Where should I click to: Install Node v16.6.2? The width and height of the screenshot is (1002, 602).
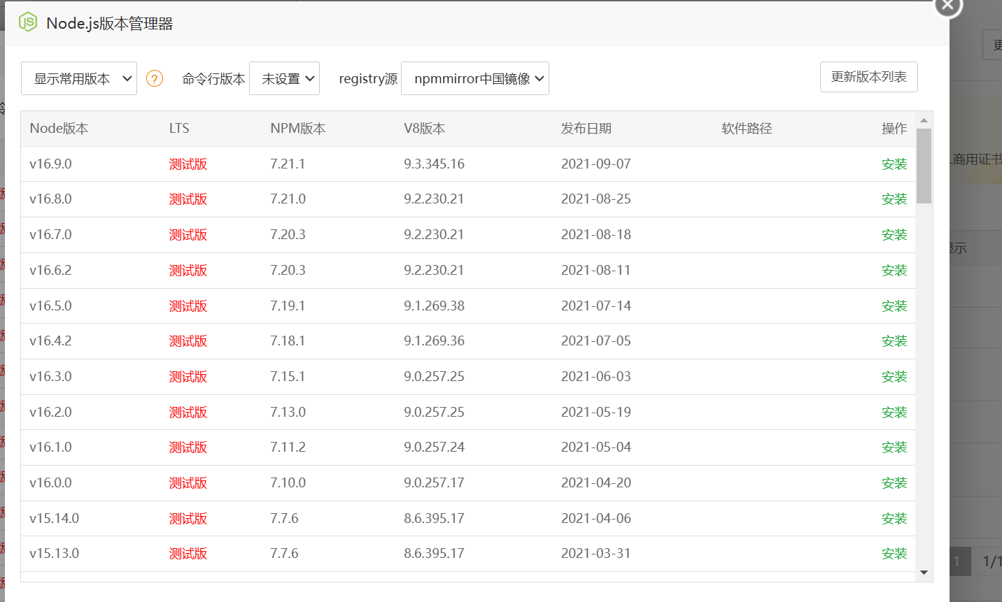click(894, 271)
